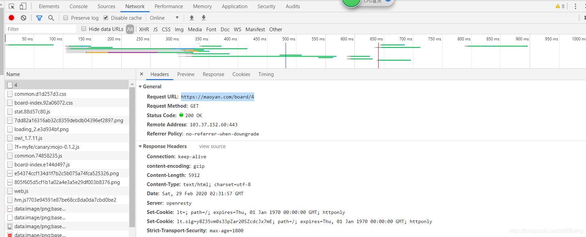
Task: Click file icon of loading_2.e3d934bf.png
Action: [10, 129]
